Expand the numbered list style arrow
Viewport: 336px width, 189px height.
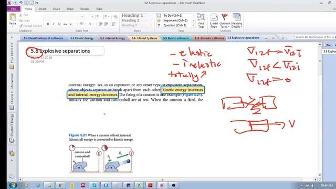click(109, 17)
